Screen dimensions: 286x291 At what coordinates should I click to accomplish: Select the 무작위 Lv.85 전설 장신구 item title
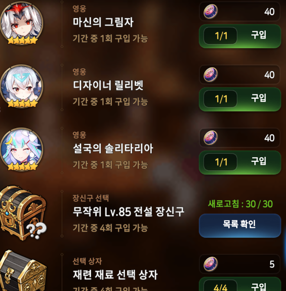pyautogui.click(x=128, y=212)
